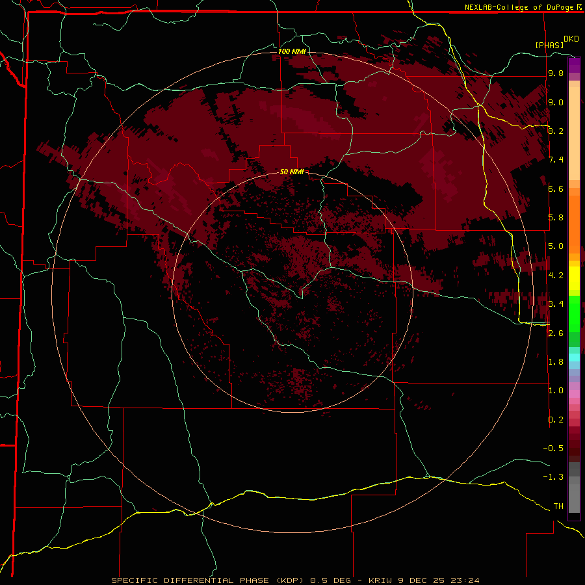Click the 5.0 value on the color scale
585x585 pixels.
click(x=556, y=246)
